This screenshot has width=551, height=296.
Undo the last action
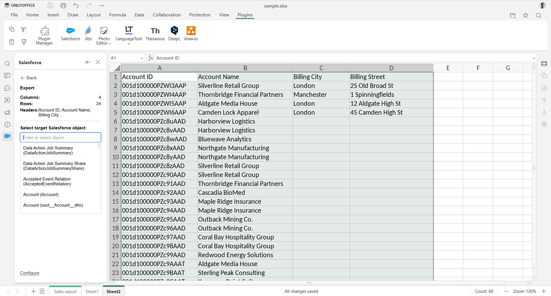click(76, 5)
